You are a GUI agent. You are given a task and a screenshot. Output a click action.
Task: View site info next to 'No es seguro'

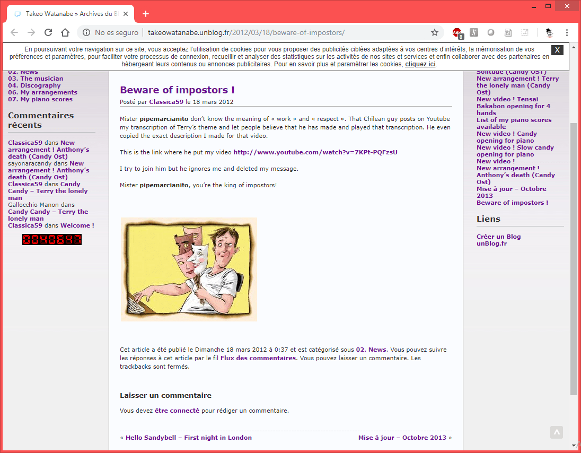86,33
